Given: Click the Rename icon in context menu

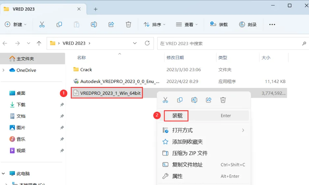Looking at the screenshot, I should click(x=194, y=100).
